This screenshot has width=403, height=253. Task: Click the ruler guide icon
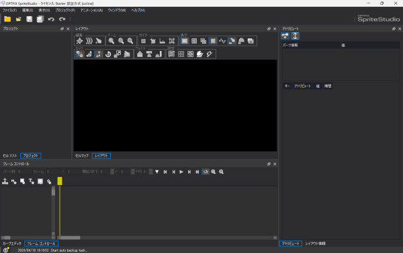(x=162, y=41)
